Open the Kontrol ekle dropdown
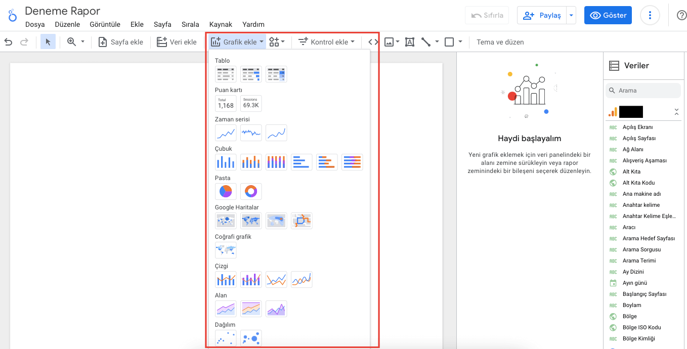Viewport: 687px width, 349px height. coord(326,42)
